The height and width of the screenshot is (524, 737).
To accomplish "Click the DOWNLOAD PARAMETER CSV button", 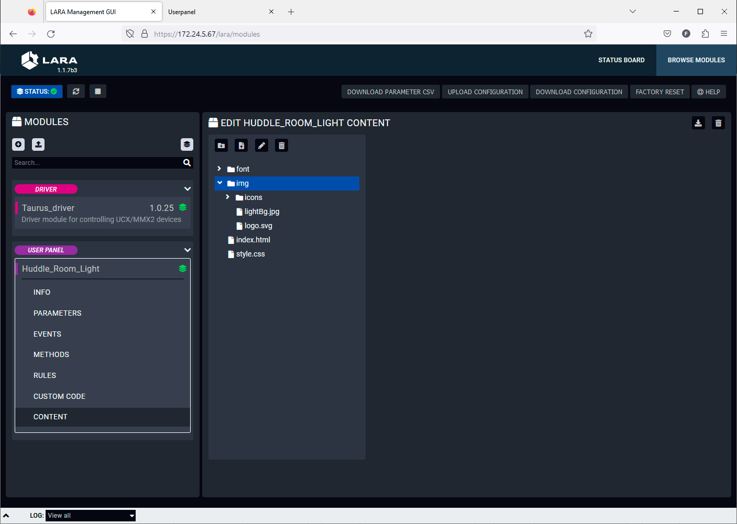I will coord(390,92).
